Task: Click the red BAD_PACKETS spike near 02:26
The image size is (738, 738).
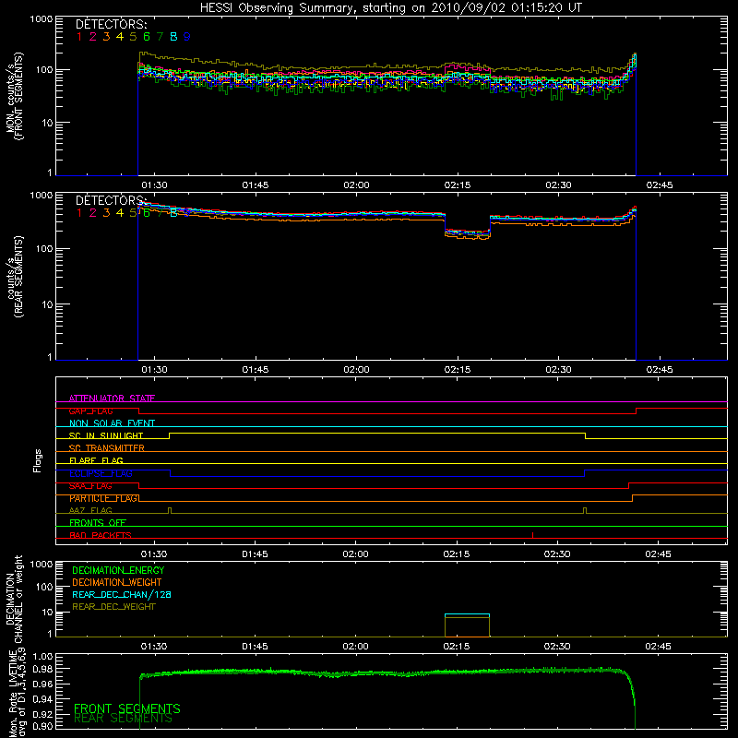Action: click(533, 535)
